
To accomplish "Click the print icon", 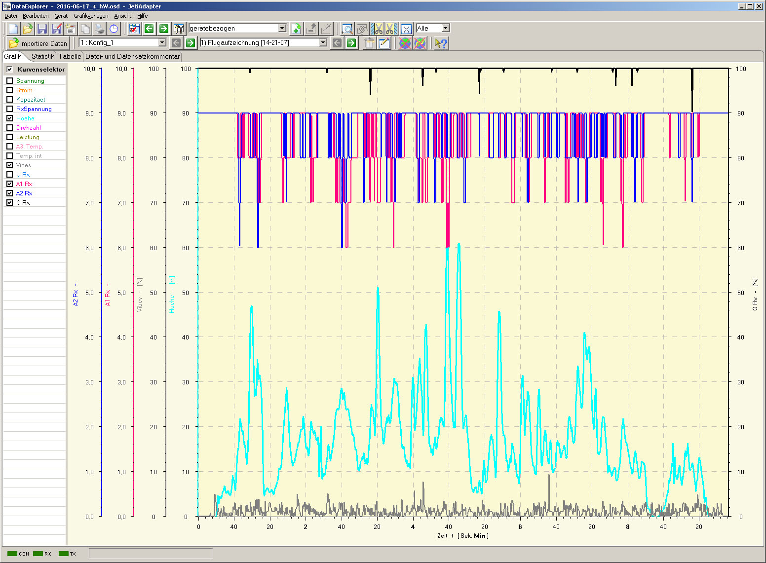I will tap(99, 29).
